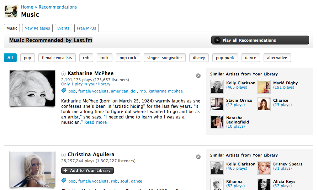Open soul tag under Christina Aguilera
Image resolution: width=318 pixels, height=190 pixels.
pos(124,181)
